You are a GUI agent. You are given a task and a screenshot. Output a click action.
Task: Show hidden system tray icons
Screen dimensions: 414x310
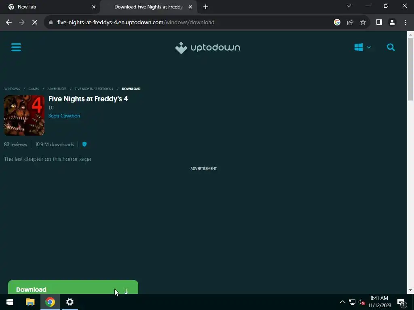pos(342,302)
